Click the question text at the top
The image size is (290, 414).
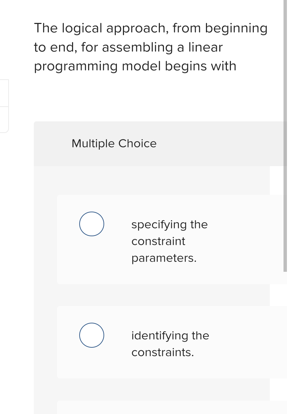coord(150,47)
